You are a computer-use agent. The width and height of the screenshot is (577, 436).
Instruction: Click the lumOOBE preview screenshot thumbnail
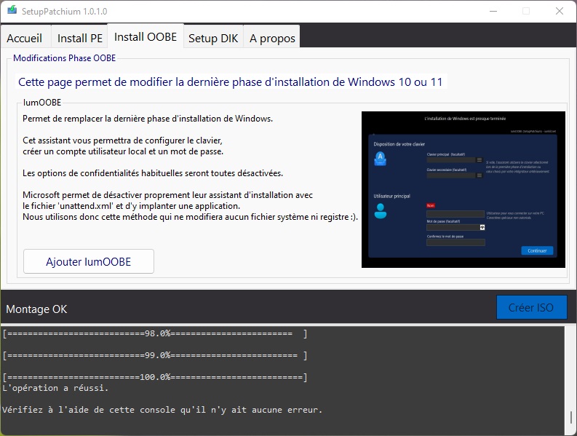[x=463, y=190]
